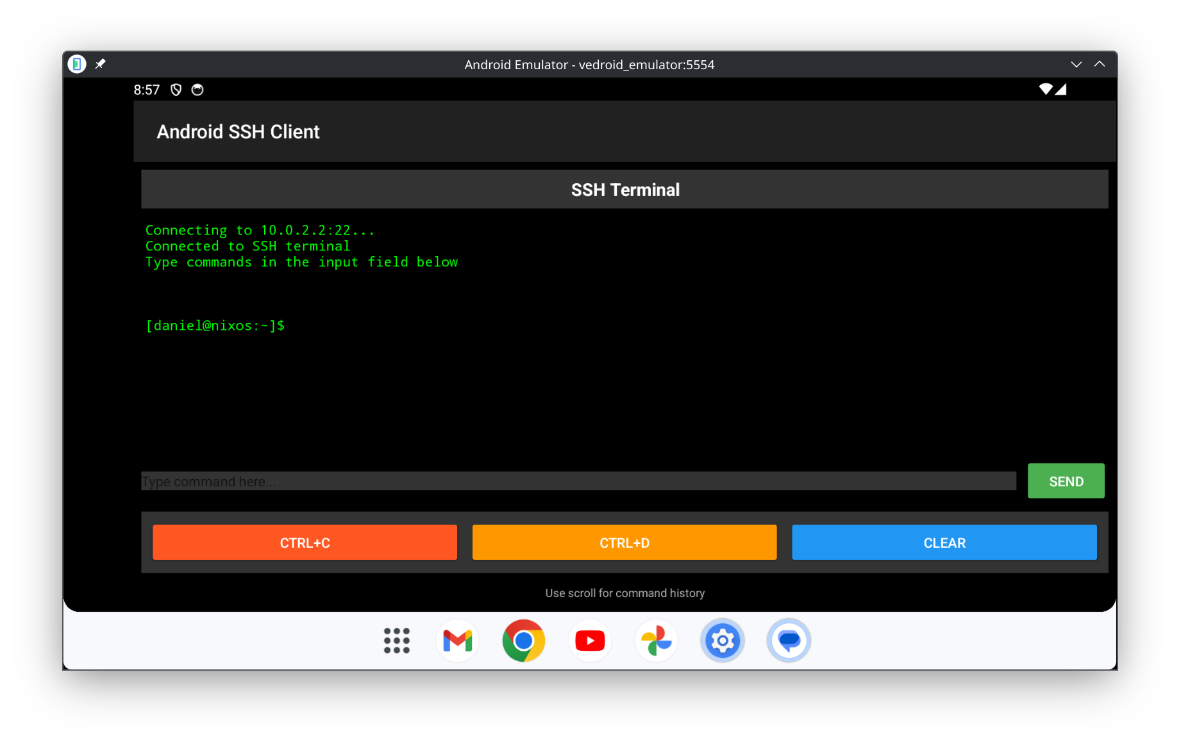Image resolution: width=1181 pixels, height=745 pixels.
Task: Tap the Wi-Fi signal indicator
Action: tap(1046, 89)
